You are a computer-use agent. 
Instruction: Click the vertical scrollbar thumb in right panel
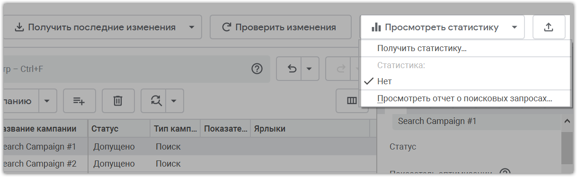tap(567, 148)
